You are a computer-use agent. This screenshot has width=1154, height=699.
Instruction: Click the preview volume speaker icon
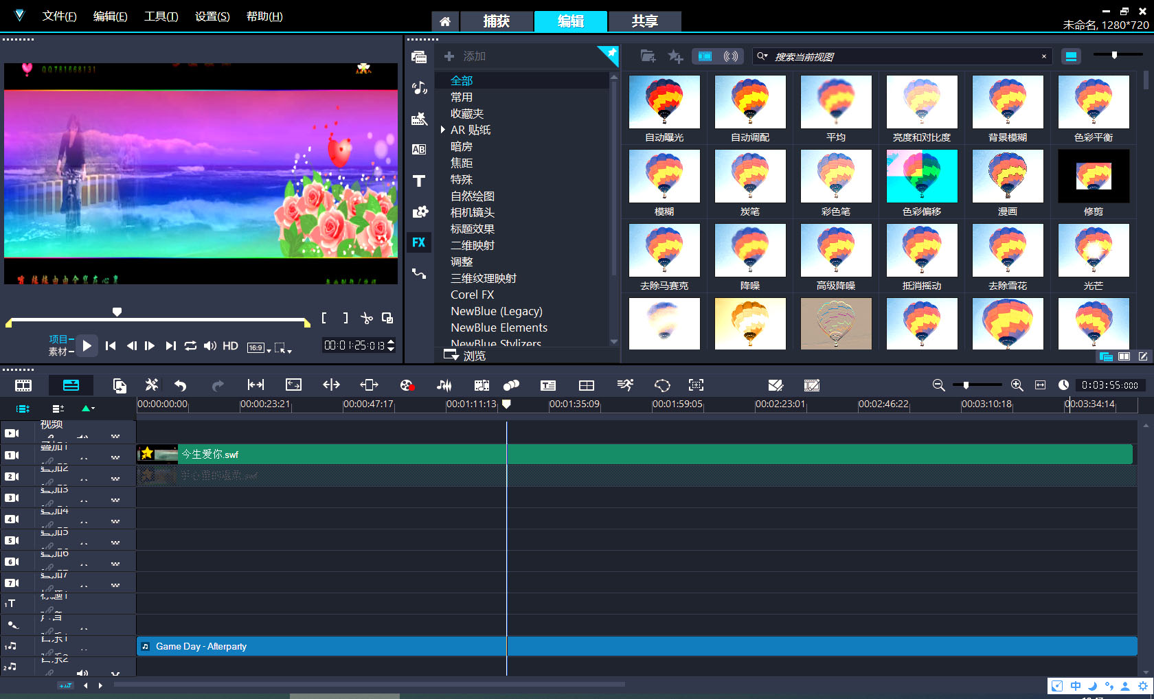point(210,346)
